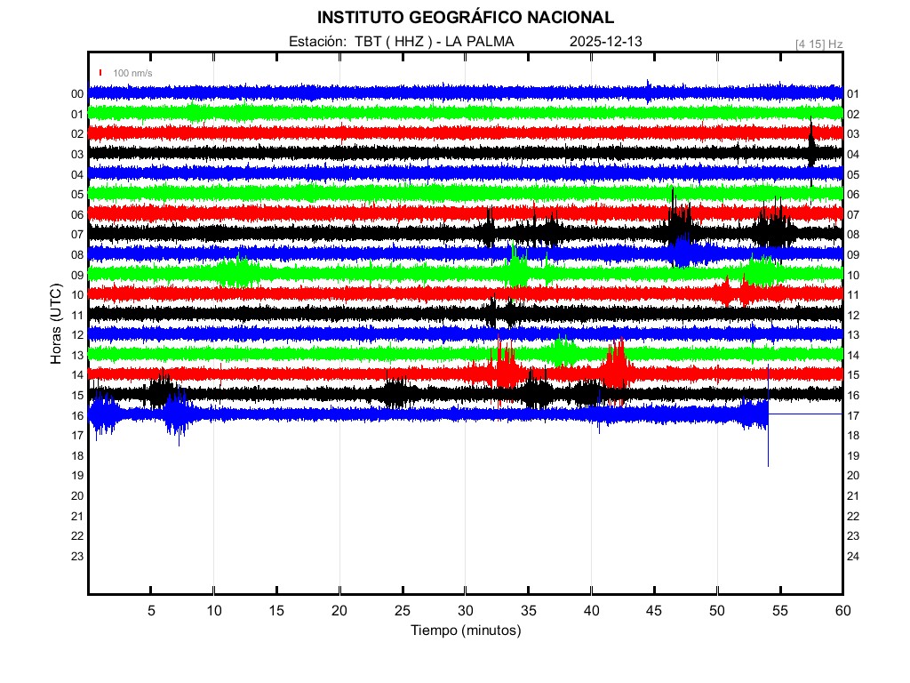Click the black spike near minute 57 on 03h trace
The height and width of the screenshot is (683, 910).
click(x=811, y=142)
